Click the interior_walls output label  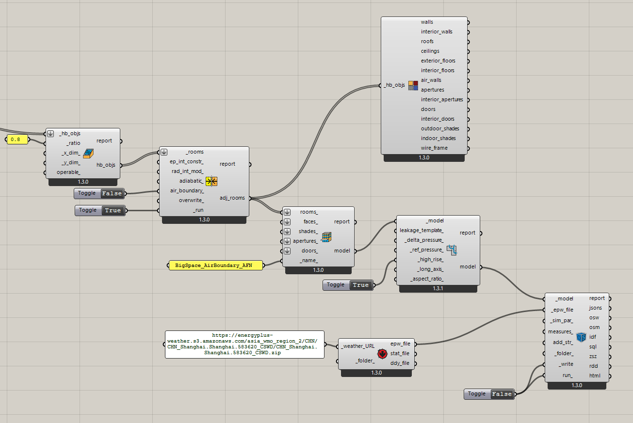coord(437,31)
